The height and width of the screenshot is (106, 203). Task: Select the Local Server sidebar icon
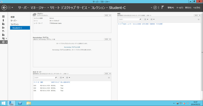pyautogui.click(x=3, y=20)
